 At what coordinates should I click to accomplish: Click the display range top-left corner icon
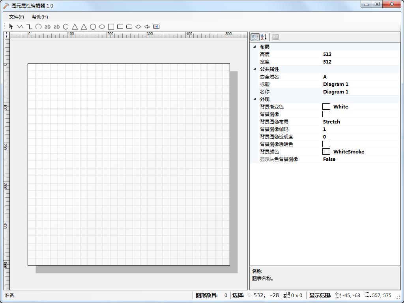(x=338, y=295)
